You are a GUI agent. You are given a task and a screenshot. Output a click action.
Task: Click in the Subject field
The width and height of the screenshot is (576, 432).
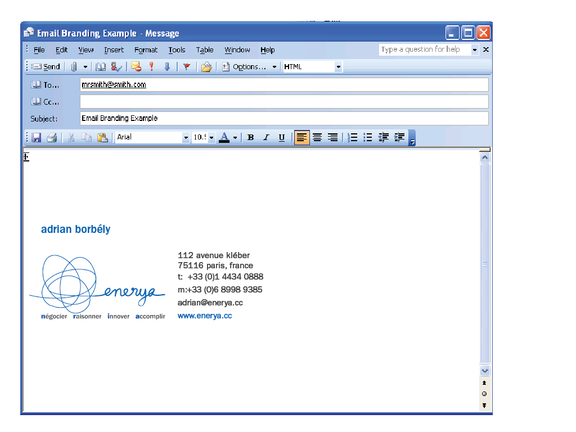(284, 118)
